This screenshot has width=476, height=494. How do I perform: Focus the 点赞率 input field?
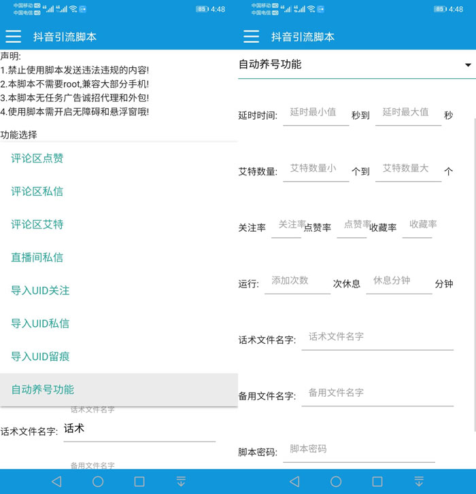[352, 226]
